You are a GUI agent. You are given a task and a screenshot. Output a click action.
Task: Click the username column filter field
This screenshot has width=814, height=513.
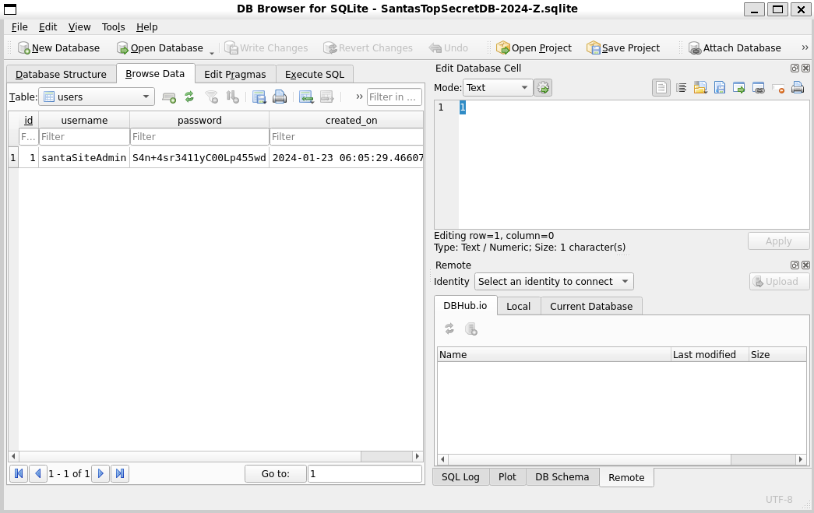pyautogui.click(x=84, y=136)
